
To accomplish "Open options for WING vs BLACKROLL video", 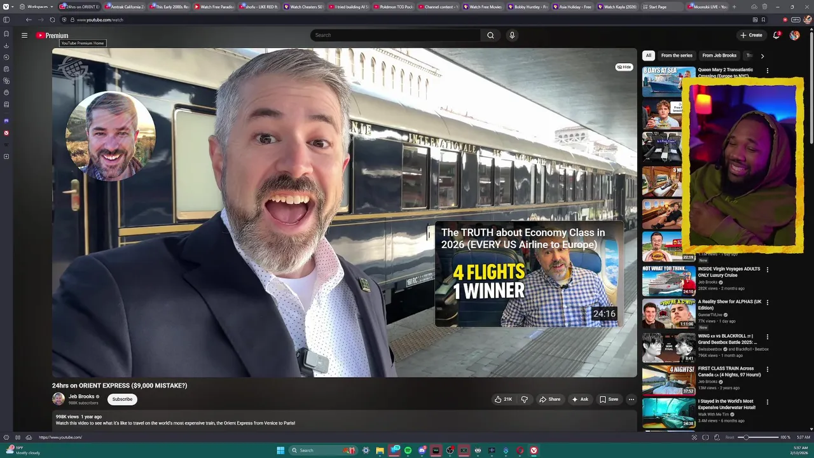I will click(767, 337).
